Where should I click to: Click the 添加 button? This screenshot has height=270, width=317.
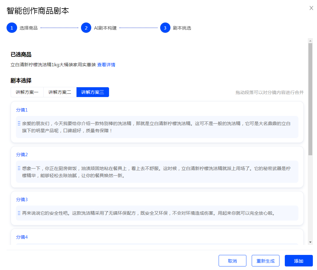(299, 261)
